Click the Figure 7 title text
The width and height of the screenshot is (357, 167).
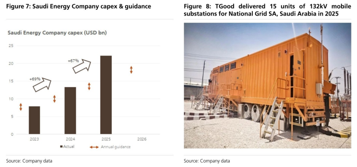tap(79, 6)
